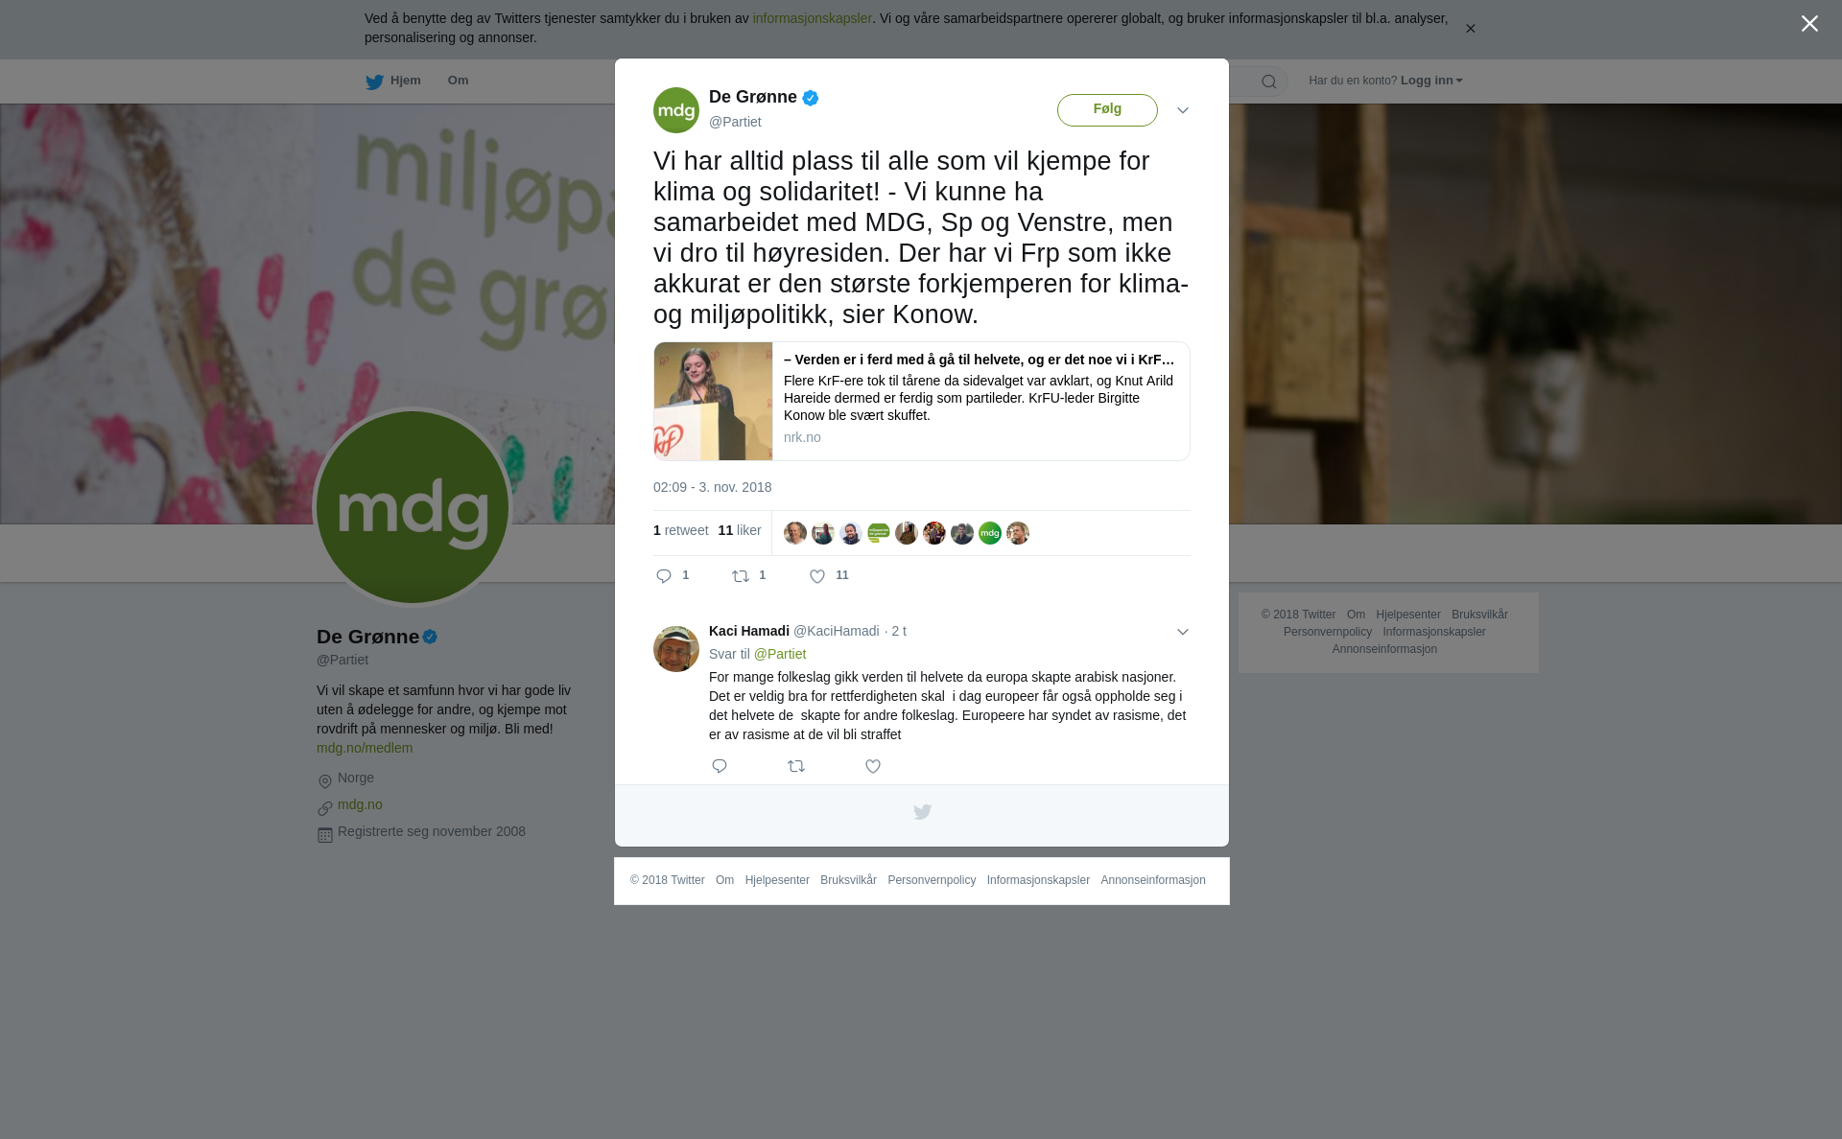Like the main tweet with 11 likes

pos(817,576)
